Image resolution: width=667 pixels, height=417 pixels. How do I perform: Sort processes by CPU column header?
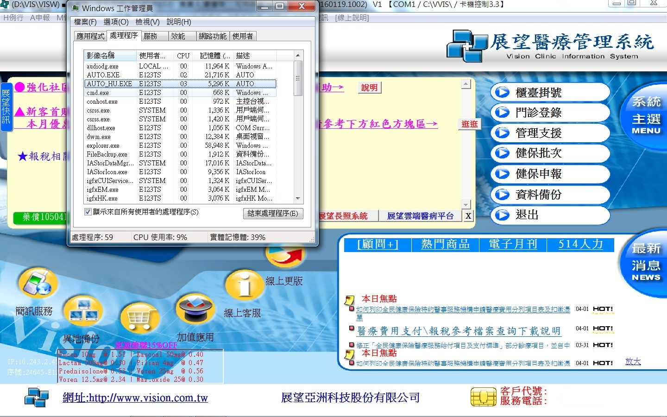click(183, 56)
